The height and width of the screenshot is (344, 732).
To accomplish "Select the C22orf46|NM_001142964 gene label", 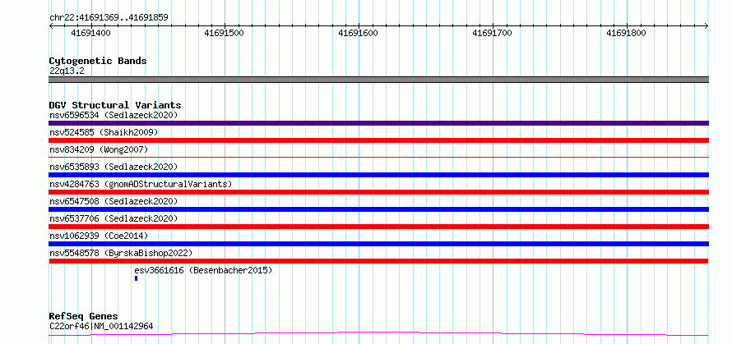I will [101, 326].
